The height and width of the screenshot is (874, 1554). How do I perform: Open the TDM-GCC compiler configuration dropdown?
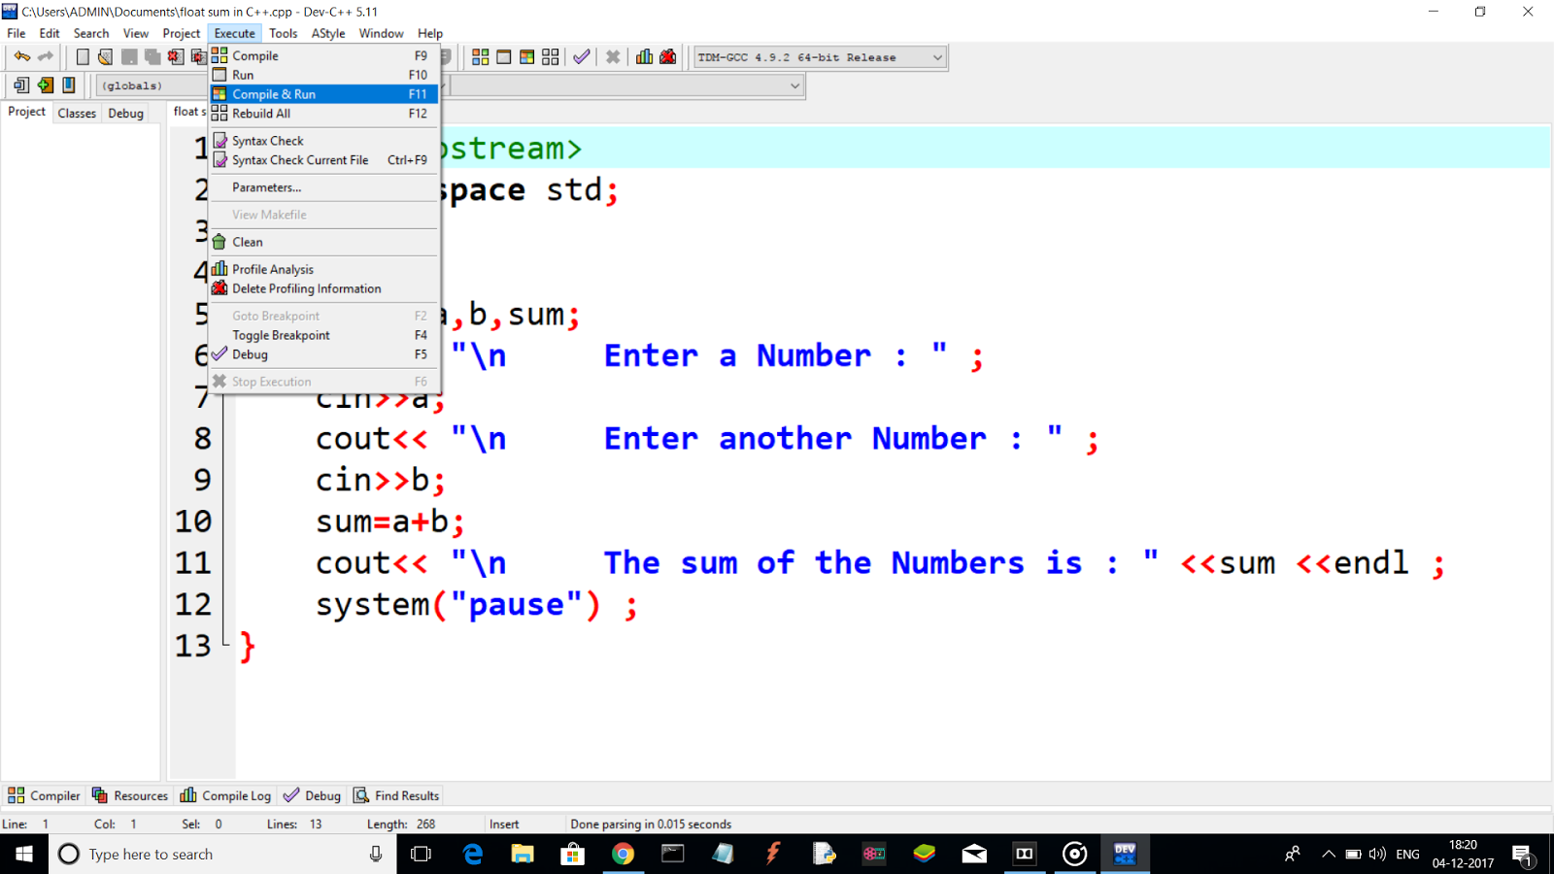pos(935,56)
